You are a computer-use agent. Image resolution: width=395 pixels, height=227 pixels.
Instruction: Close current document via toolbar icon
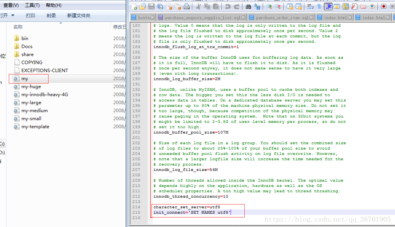[169, 6]
